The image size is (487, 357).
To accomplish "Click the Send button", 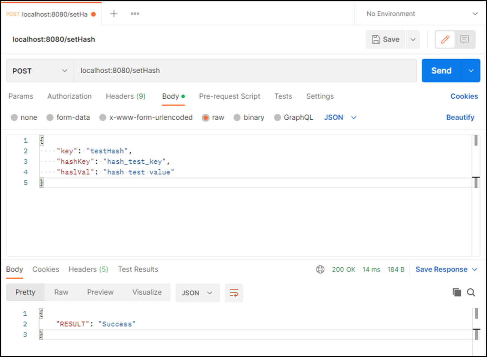I will [x=441, y=71].
